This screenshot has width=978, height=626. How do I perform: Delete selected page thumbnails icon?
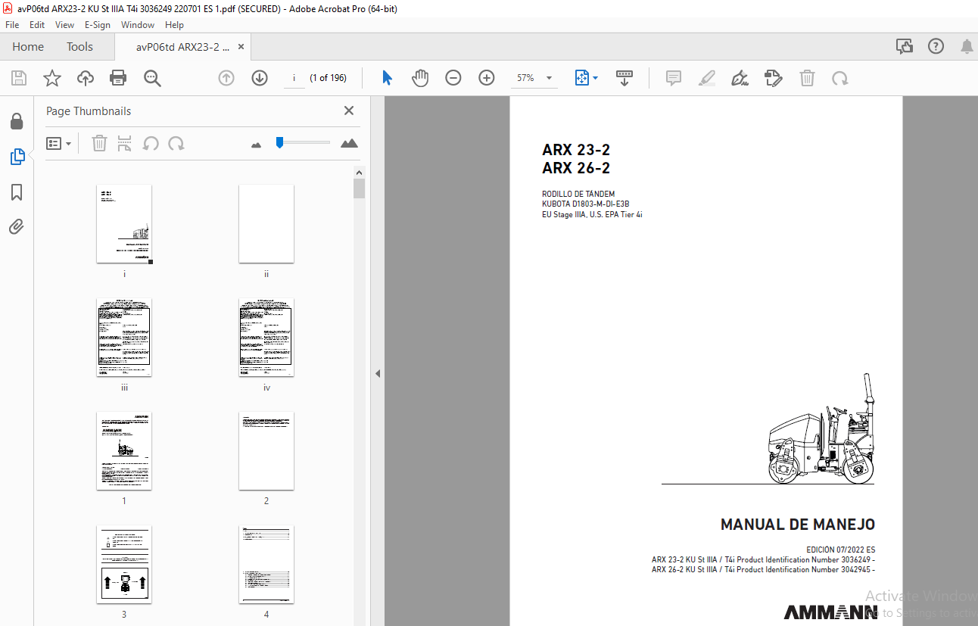click(99, 143)
